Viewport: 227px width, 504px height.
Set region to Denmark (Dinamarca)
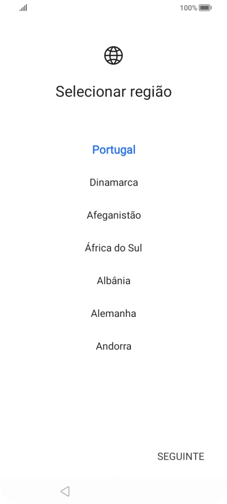(114, 183)
